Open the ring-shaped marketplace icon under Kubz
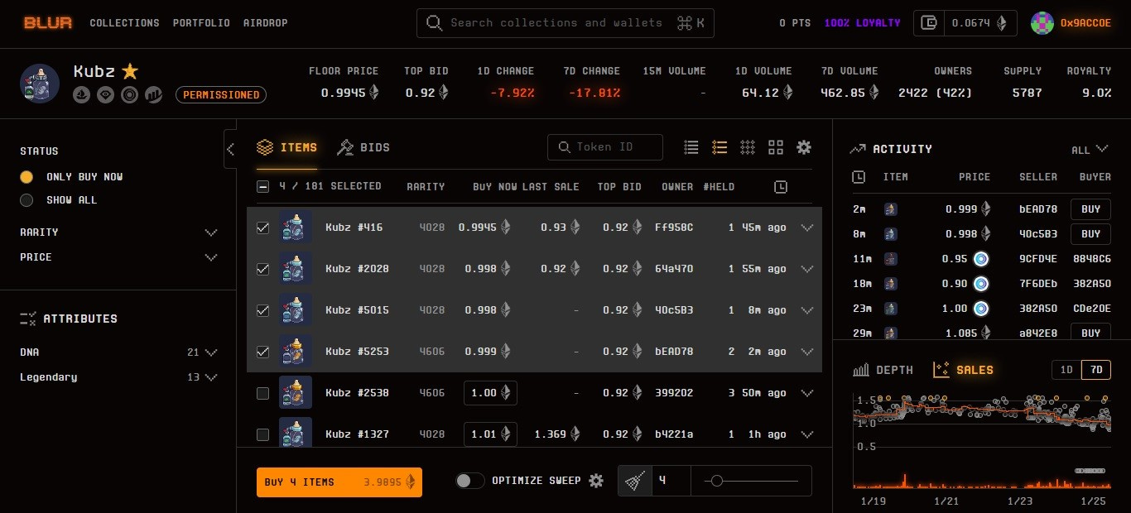 [129, 95]
